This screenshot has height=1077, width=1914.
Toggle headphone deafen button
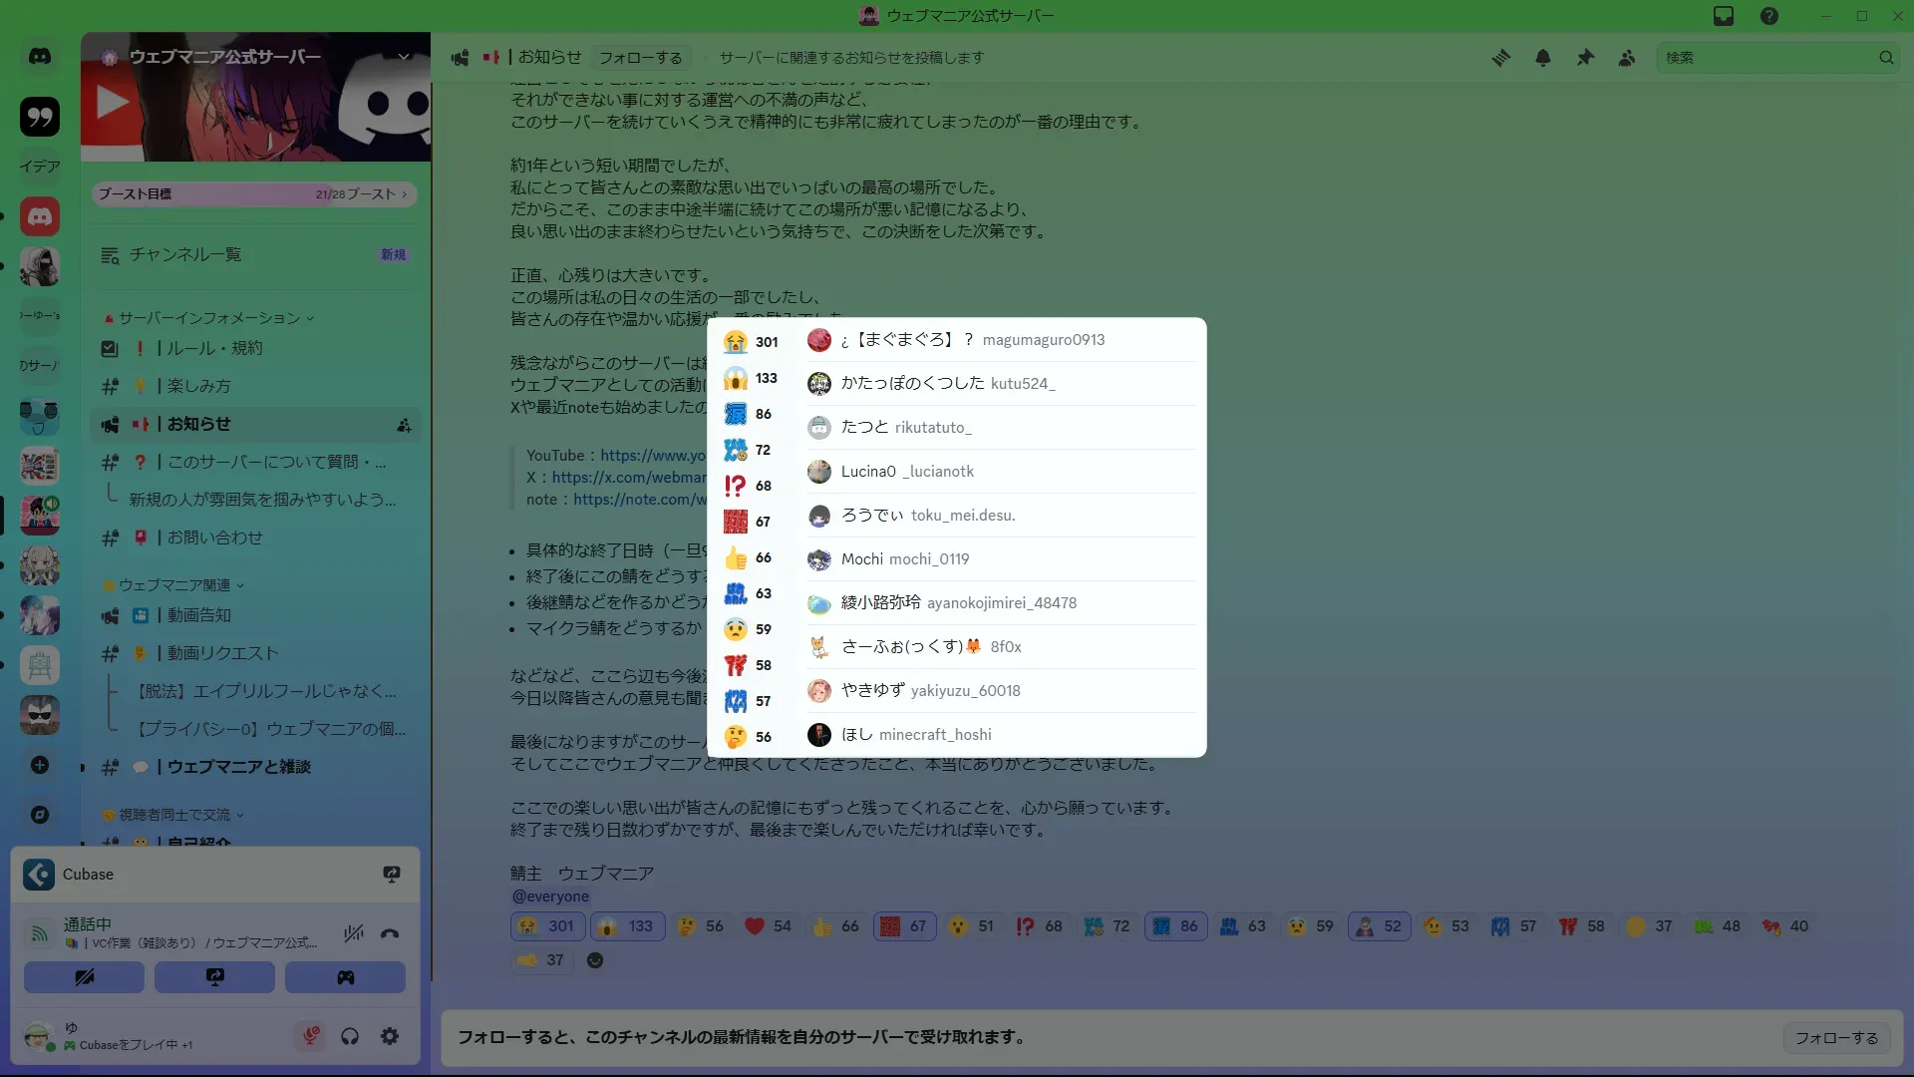pyautogui.click(x=350, y=1036)
